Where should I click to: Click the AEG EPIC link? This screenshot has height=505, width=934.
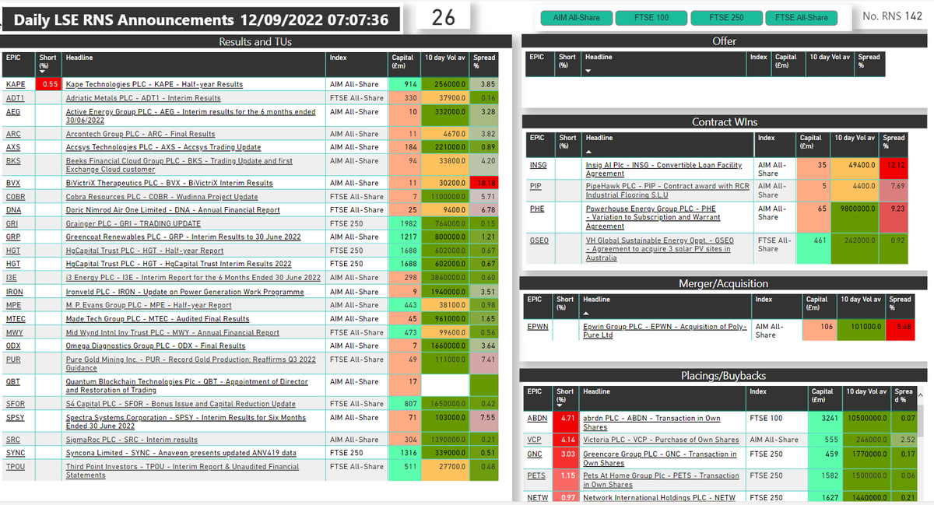(x=13, y=112)
